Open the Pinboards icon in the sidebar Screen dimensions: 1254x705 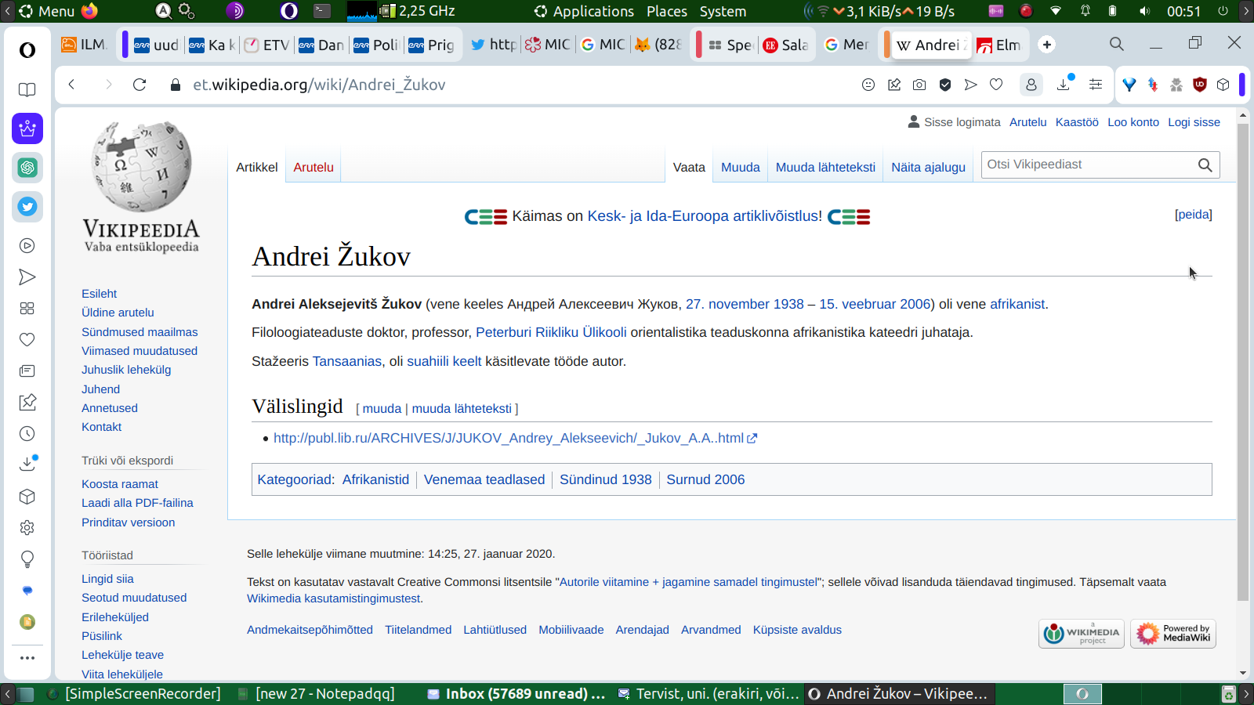[27, 403]
